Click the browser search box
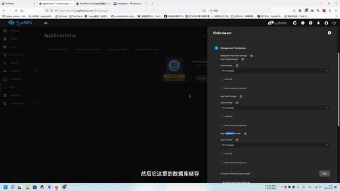Screen dimensions: 340x191 (x=240, y=11)
